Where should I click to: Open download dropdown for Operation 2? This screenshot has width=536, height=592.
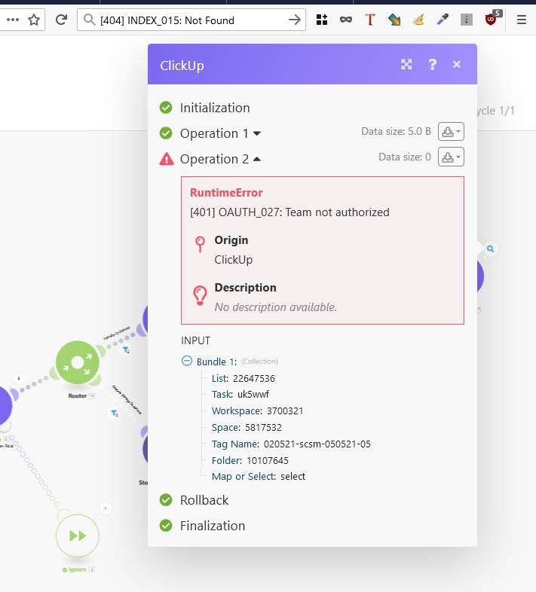[x=451, y=157]
